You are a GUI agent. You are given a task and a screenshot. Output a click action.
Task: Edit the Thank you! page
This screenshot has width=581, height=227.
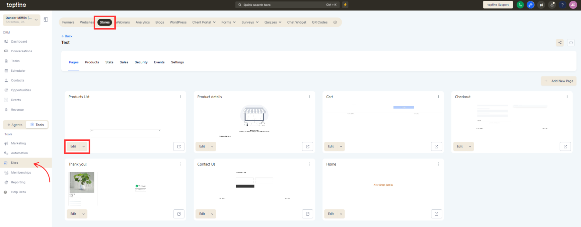(x=73, y=214)
